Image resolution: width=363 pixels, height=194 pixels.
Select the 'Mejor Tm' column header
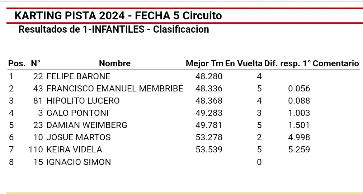point(204,64)
